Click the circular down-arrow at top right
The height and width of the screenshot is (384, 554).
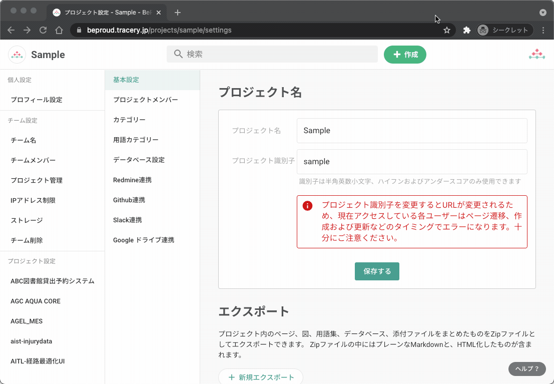pos(543,13)
